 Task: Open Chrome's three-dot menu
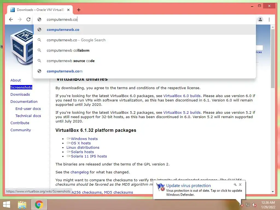(x=269, y=19)
